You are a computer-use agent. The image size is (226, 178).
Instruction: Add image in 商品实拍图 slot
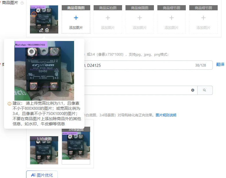pos(108,19)
